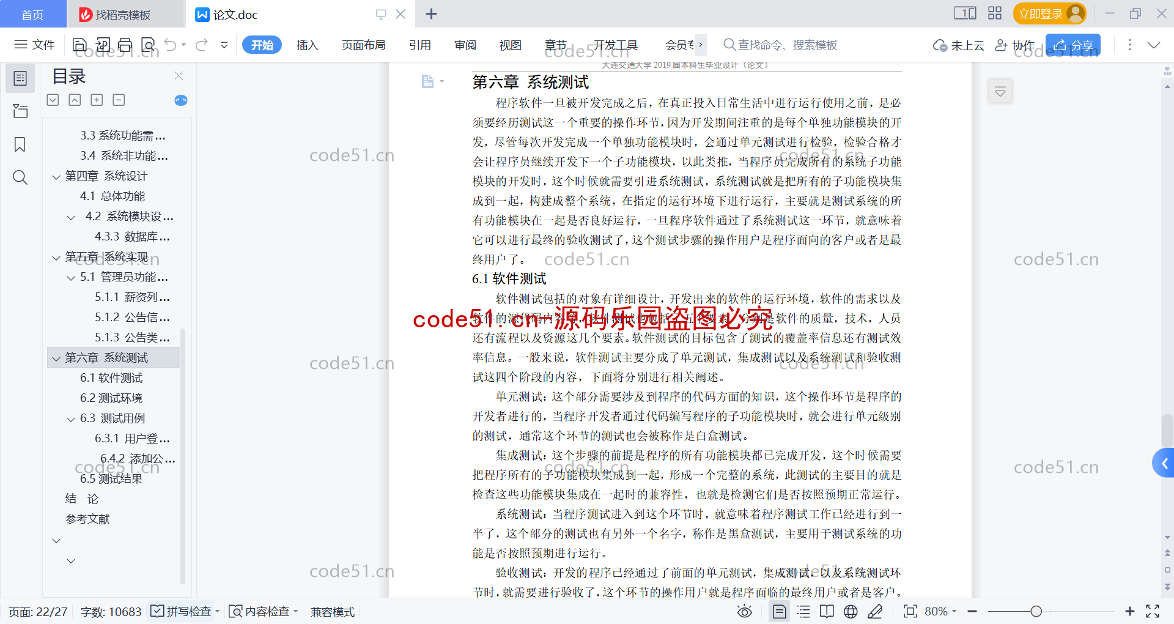Select the 开始 ribbon tab
The width and height of the screenshot is (1174, 624).
(x=262, y=45)
